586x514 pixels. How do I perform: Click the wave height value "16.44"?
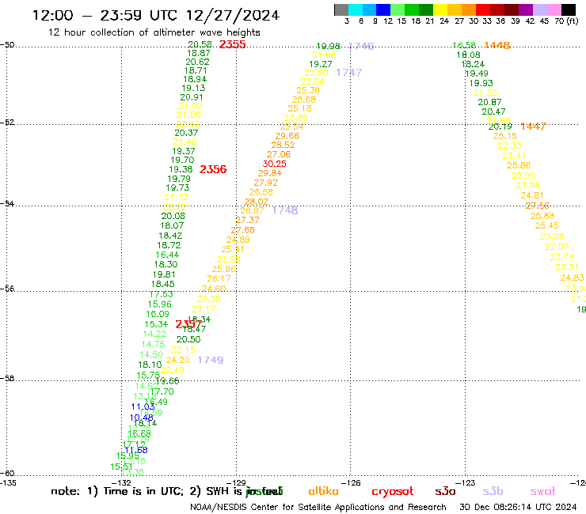[167, 255]
